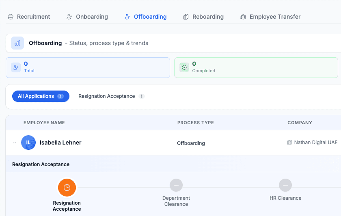Viewport: 341px width, 216px height.
Task: Select the Offboarding tab
Action: coord(145,17)
